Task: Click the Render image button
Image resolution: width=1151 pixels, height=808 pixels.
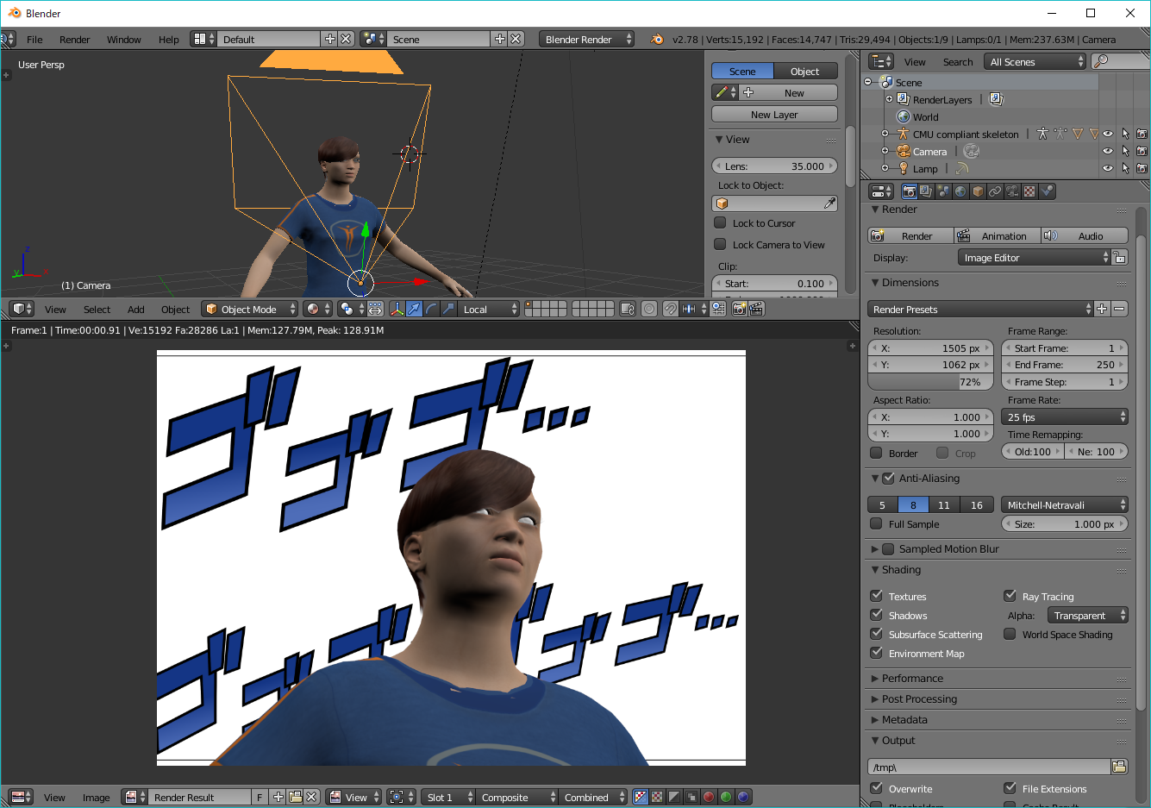Action: [910, 235]
